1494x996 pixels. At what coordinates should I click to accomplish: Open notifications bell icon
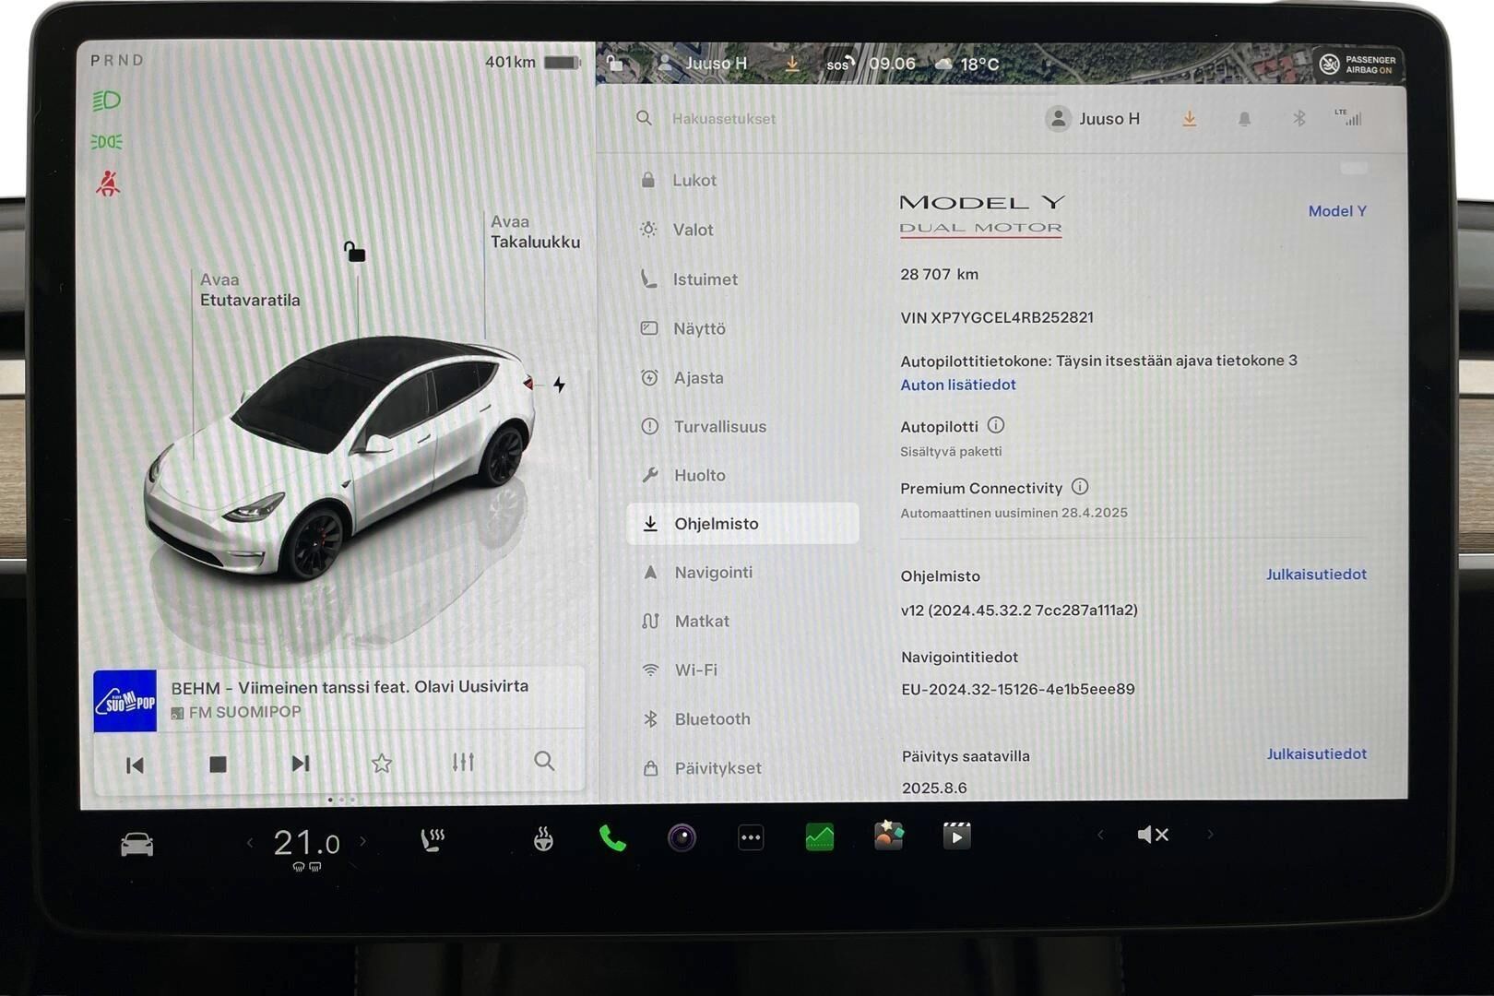pyautogui.click(x=1244, y=119)
